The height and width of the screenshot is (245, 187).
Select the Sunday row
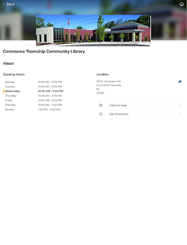[x=33, y=110]
